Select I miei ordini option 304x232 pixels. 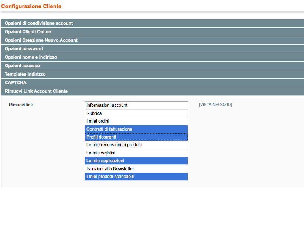pyautogui.click(x=136, y=121)
